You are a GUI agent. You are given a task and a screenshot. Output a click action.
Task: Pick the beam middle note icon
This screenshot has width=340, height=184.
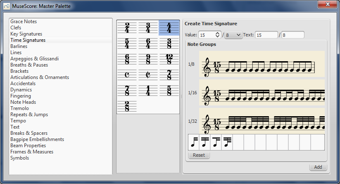click(x=205, y=142)
